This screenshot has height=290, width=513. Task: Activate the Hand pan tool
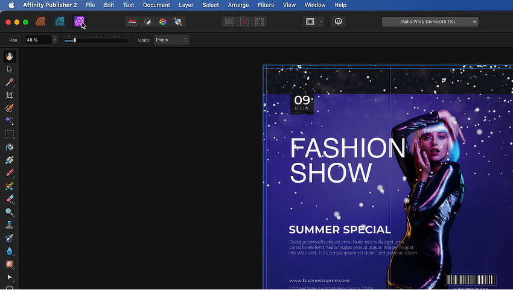[x=10, y=56]
